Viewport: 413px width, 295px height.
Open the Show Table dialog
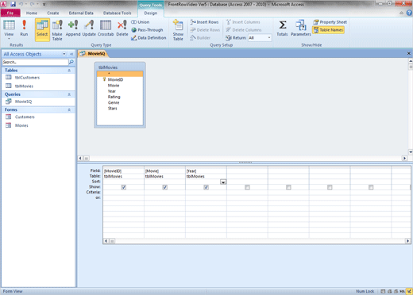coord(178,30)
